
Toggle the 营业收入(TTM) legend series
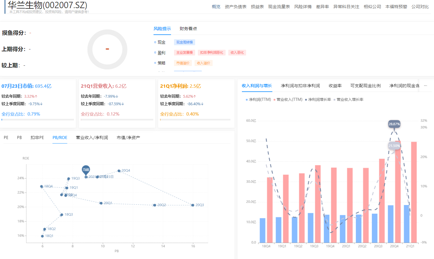pyautogui.click(x=288, y=99)
